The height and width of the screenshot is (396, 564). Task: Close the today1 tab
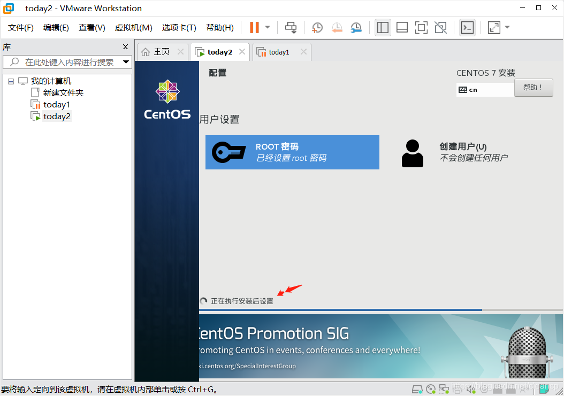(x=303, y=52)
